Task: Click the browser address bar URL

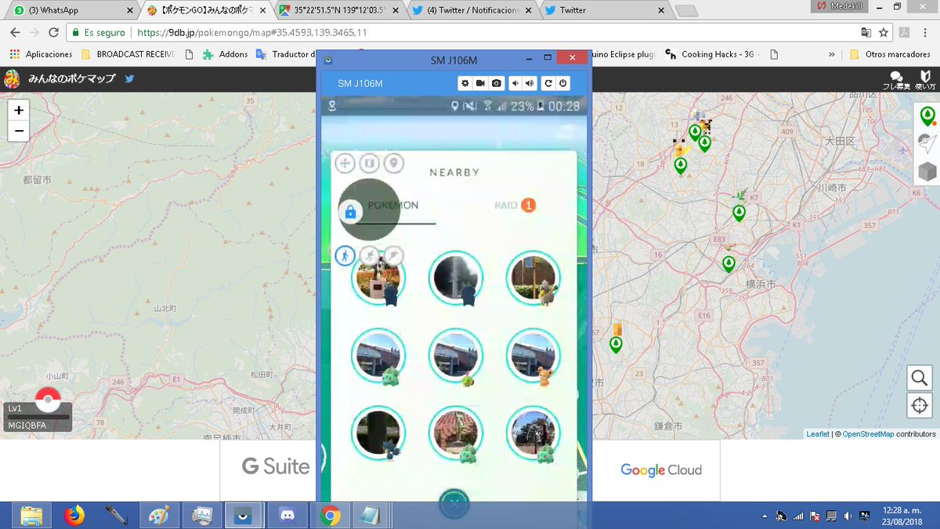Action: [252, 33]
